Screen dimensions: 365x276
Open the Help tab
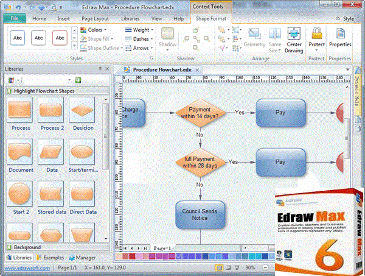(178, 19)
